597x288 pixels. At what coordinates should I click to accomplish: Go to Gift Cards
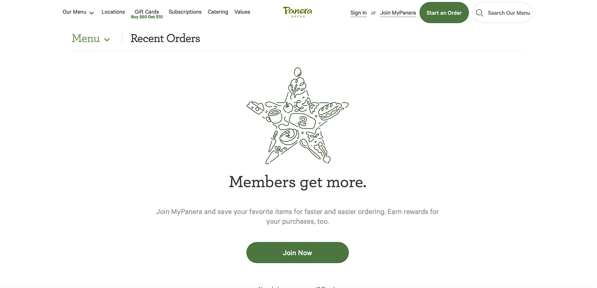pos(147,12)
